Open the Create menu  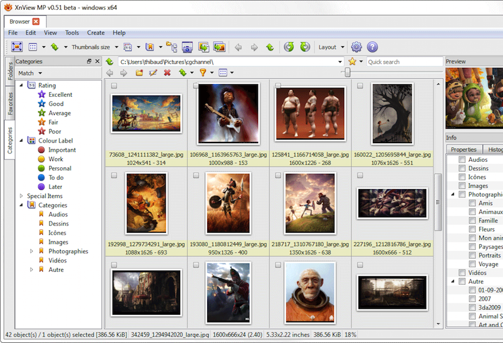(96, 32)
